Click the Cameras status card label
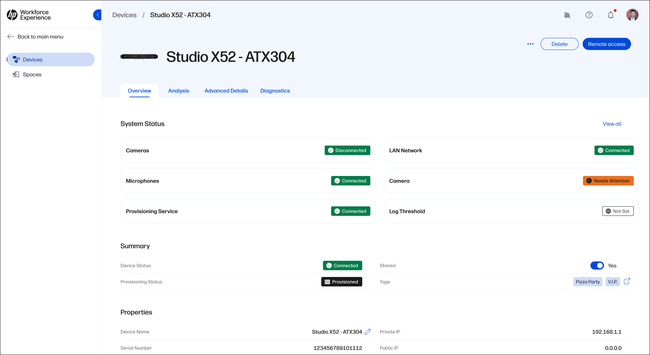The width and height of the screenshot is (650, 355). (x=137, y=150)
